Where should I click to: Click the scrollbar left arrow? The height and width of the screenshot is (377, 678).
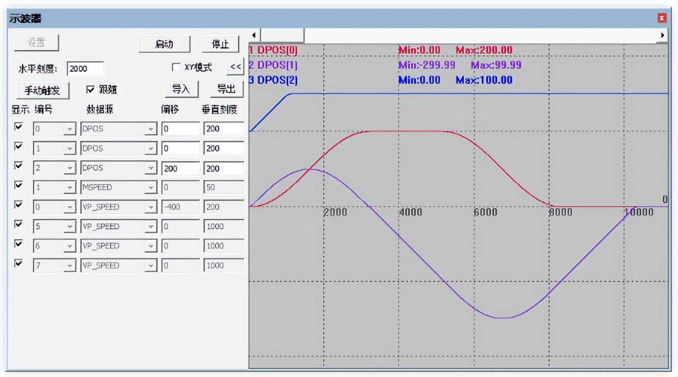click(x=254, y=35)
